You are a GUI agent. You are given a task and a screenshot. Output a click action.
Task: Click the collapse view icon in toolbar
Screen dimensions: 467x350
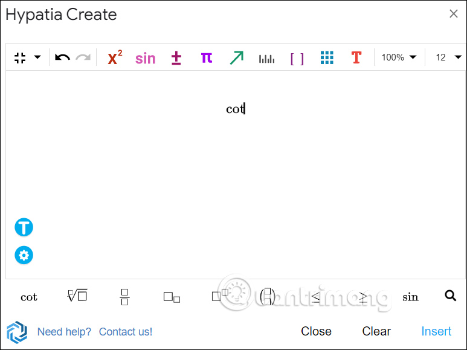pyautogui.click(x=20, y=57)
